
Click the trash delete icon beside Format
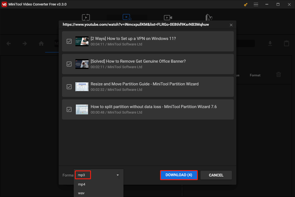[279, 74]
